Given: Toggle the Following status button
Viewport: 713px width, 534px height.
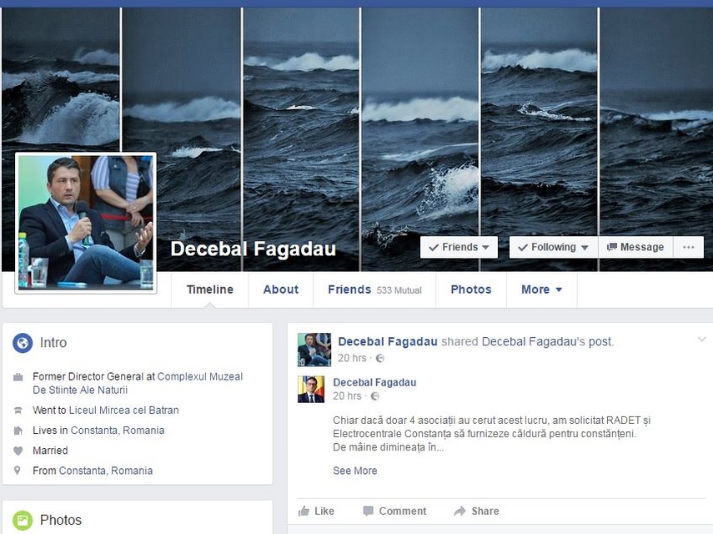Looking at the screenshot, I should click(553, 247).
